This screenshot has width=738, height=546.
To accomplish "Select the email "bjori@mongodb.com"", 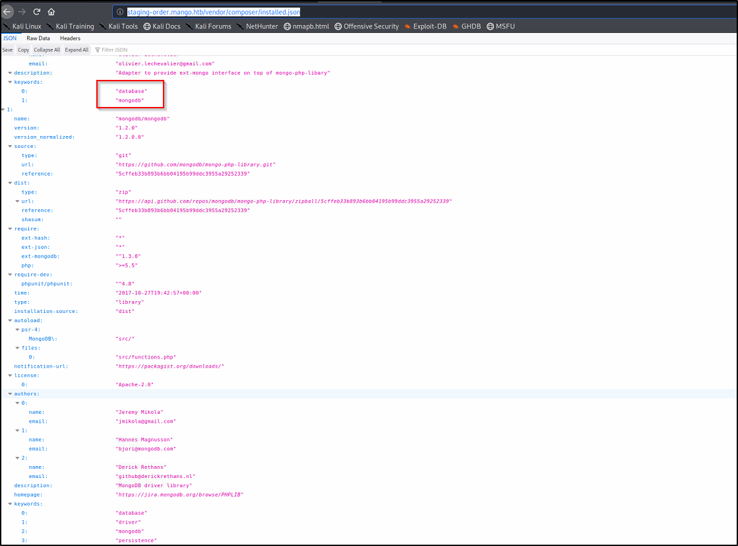I will 146,449.
